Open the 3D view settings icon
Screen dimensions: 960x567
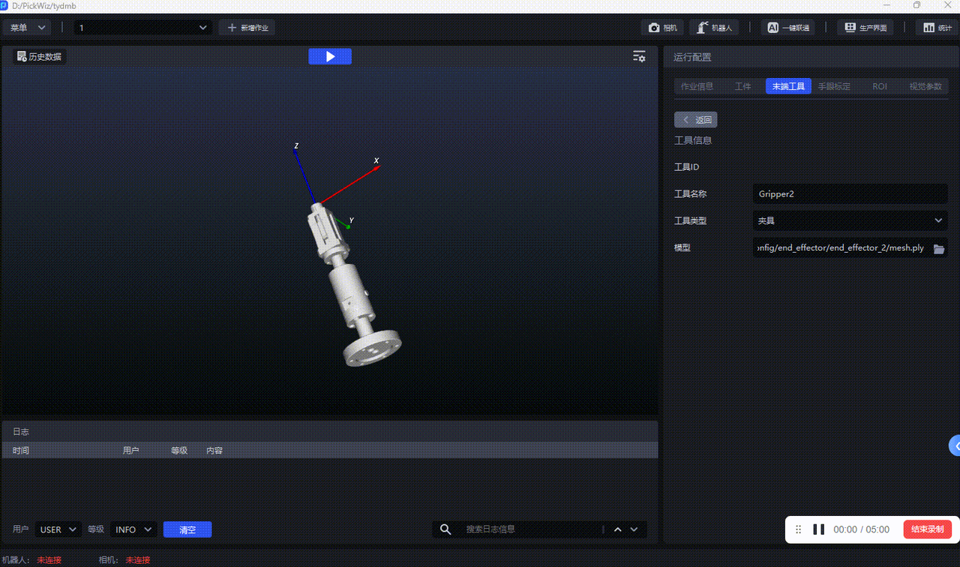[x=639, y=56]
